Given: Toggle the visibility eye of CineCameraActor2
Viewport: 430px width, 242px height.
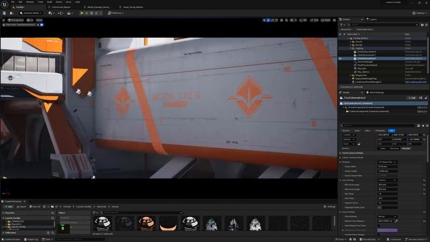Looking at the screenshot, I should (x=341, y=58).
